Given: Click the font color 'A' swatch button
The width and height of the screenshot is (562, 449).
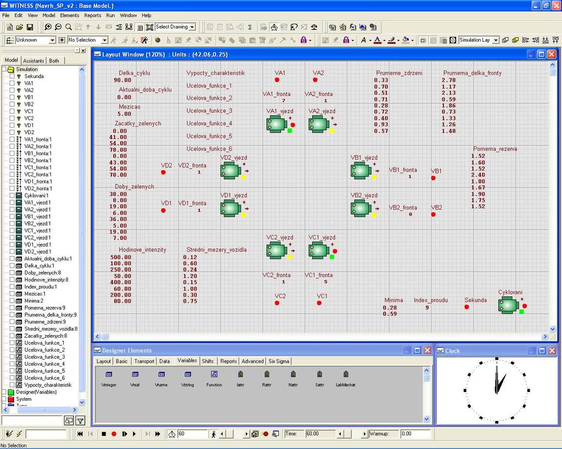Looking at the screenshot, I should tap(378, 40).
